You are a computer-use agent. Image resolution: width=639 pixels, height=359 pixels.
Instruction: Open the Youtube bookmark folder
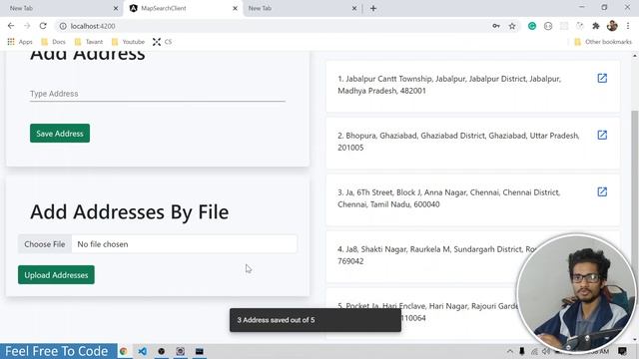pyautogui.click(x=128, y=42)
